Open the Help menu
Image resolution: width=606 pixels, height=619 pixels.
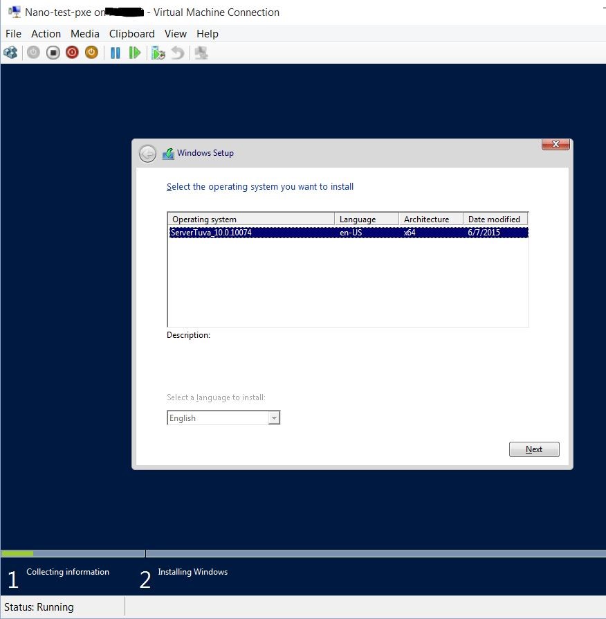tap(208, 33)
